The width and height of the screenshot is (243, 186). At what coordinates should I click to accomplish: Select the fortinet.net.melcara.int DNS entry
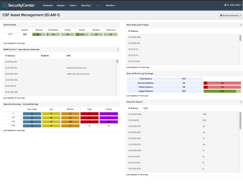(x=77, y=68)
